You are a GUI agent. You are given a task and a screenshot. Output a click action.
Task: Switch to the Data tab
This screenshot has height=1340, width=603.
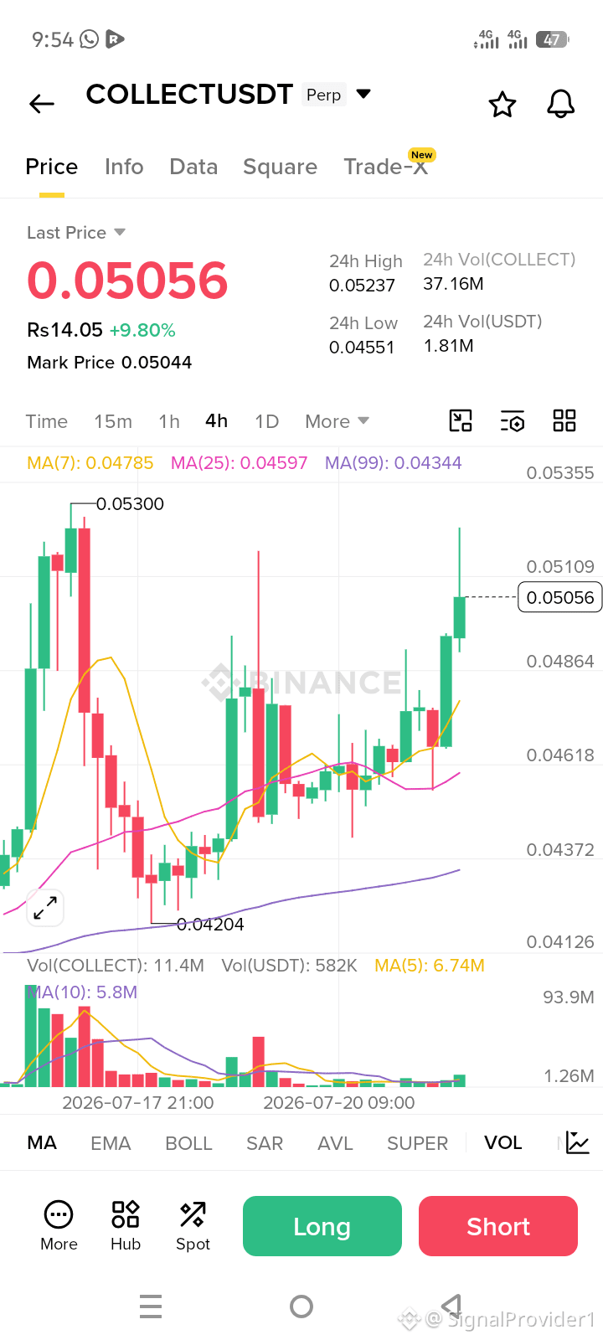(193, 167)
